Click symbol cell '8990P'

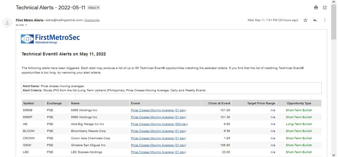tap(28, 117)
